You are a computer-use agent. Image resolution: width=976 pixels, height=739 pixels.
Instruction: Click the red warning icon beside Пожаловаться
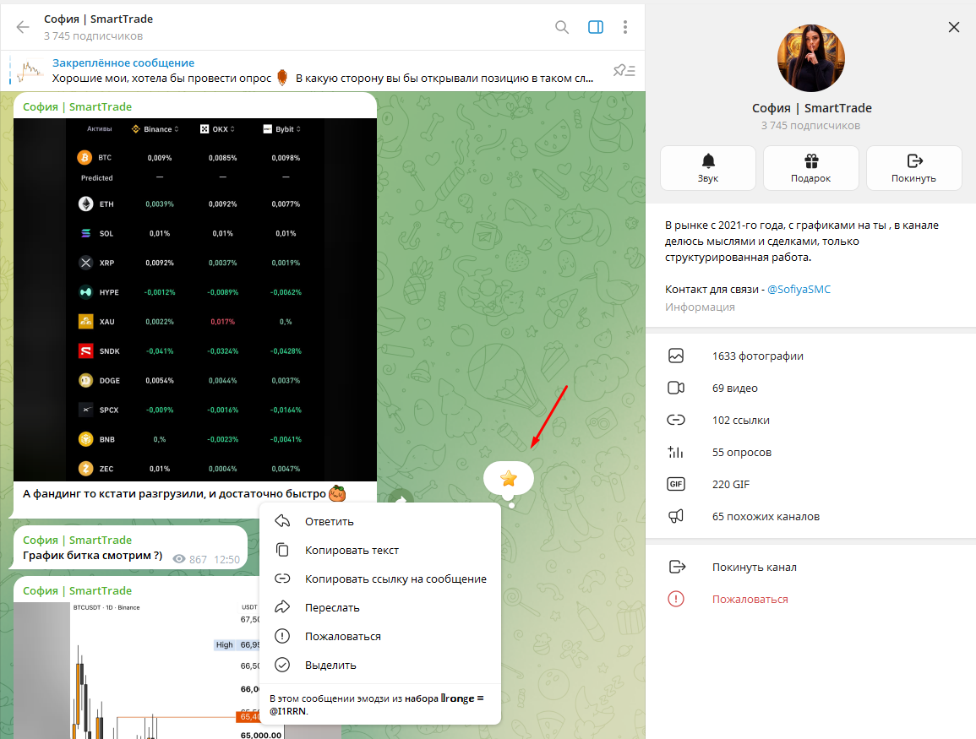click(x=676, y=599)
